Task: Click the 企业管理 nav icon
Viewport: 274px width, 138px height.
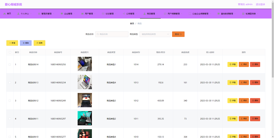Action: (62, 14)
